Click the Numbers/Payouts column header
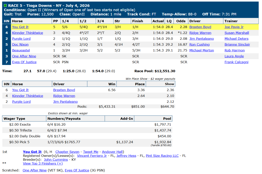 75,119
